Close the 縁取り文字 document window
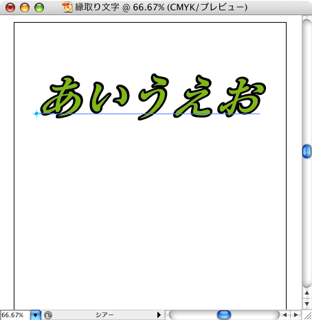The width and height of the screenshot is (312, 320). [10, 8]
